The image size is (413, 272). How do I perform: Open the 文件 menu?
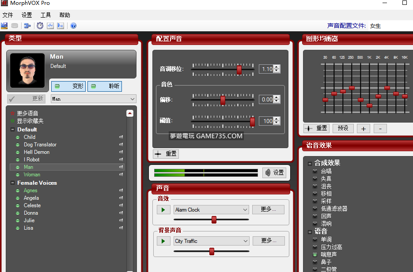pos(8,15)
